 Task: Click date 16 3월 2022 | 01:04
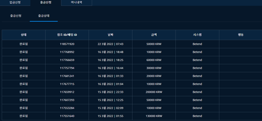(x=110, y=84)
